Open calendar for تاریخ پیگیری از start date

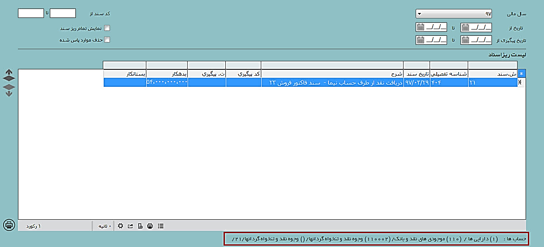pyautogui.click(x=465, y=40)
